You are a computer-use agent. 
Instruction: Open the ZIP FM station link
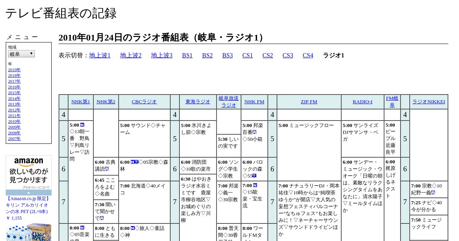click(x=309, y=102)
